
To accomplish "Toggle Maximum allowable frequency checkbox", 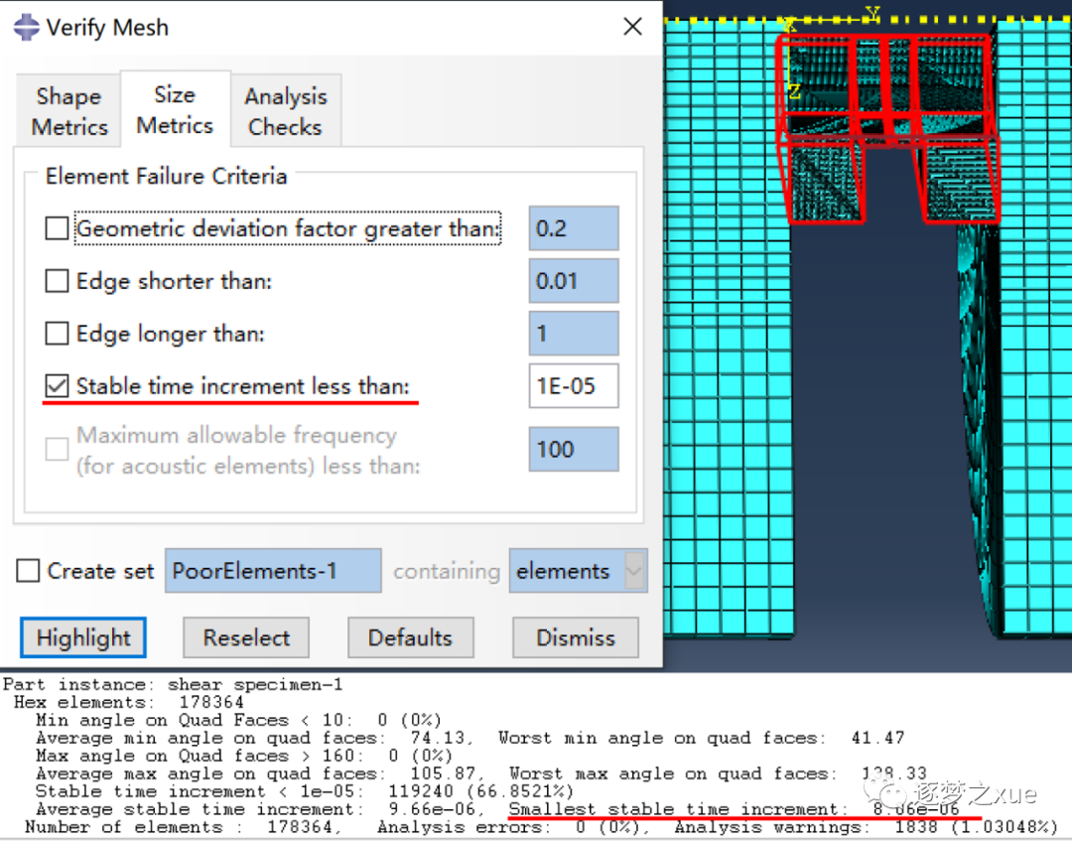I will (57, 449).
